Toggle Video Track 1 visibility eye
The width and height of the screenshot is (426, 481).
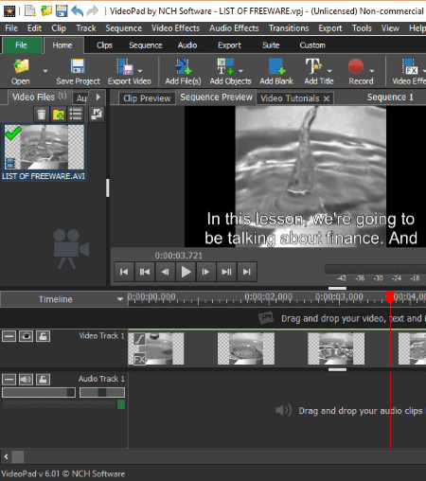point(26,336)
